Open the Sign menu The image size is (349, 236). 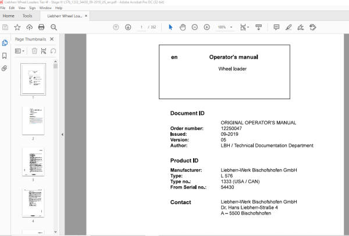32,8
